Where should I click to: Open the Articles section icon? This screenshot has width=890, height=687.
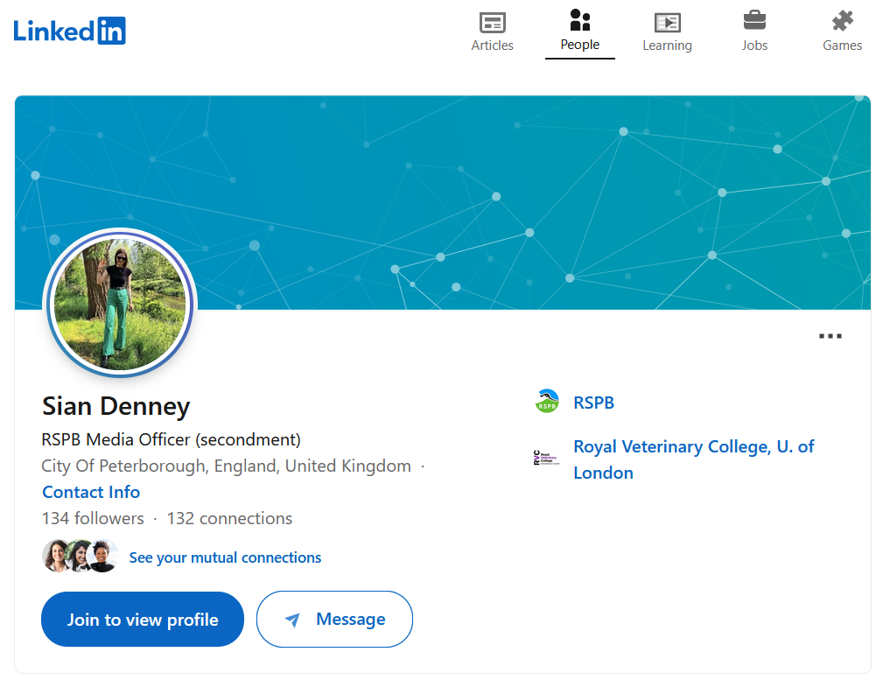tap(492, 23)
